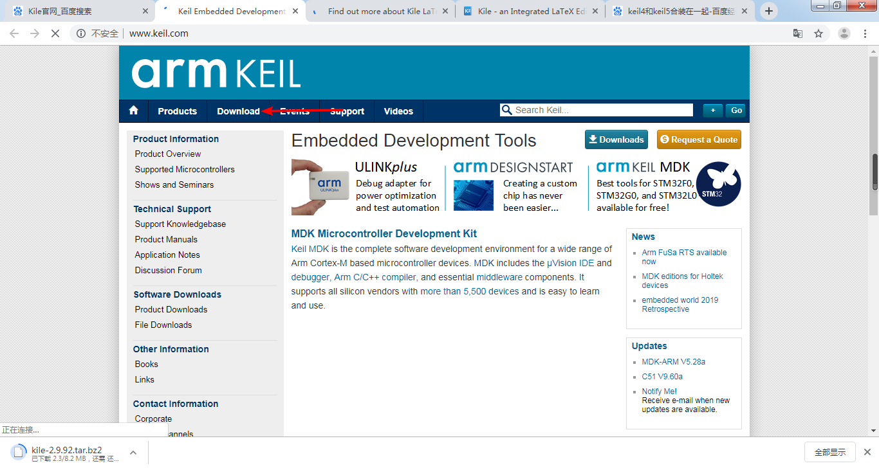This screenshot has width=879, height=468.
Task: Open the Products menu in the Keil navbar
Action: pyautogui.click(x=177, y=111)
